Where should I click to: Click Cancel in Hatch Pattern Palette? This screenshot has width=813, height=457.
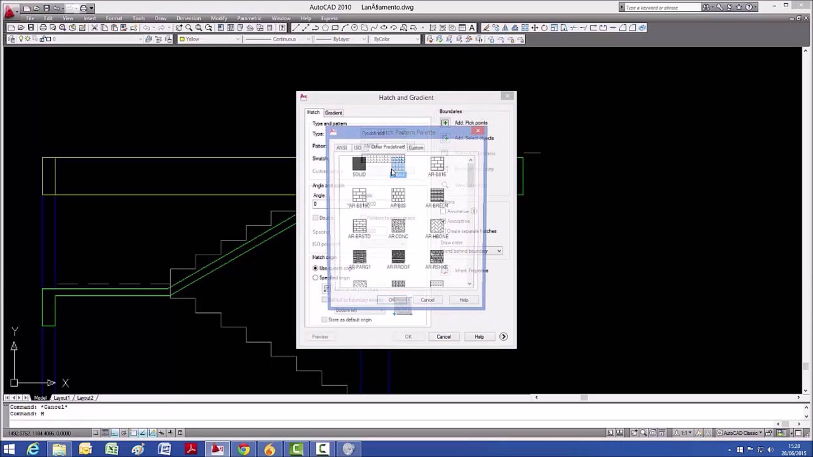point(427,300)
